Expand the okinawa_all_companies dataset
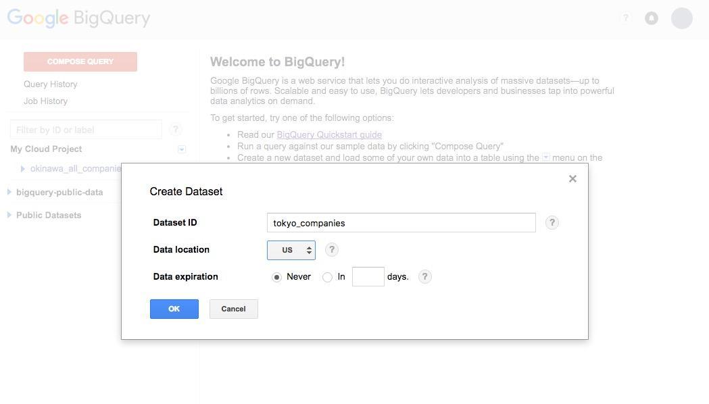Viewport: 709px width, 404px height. [22, 169]
